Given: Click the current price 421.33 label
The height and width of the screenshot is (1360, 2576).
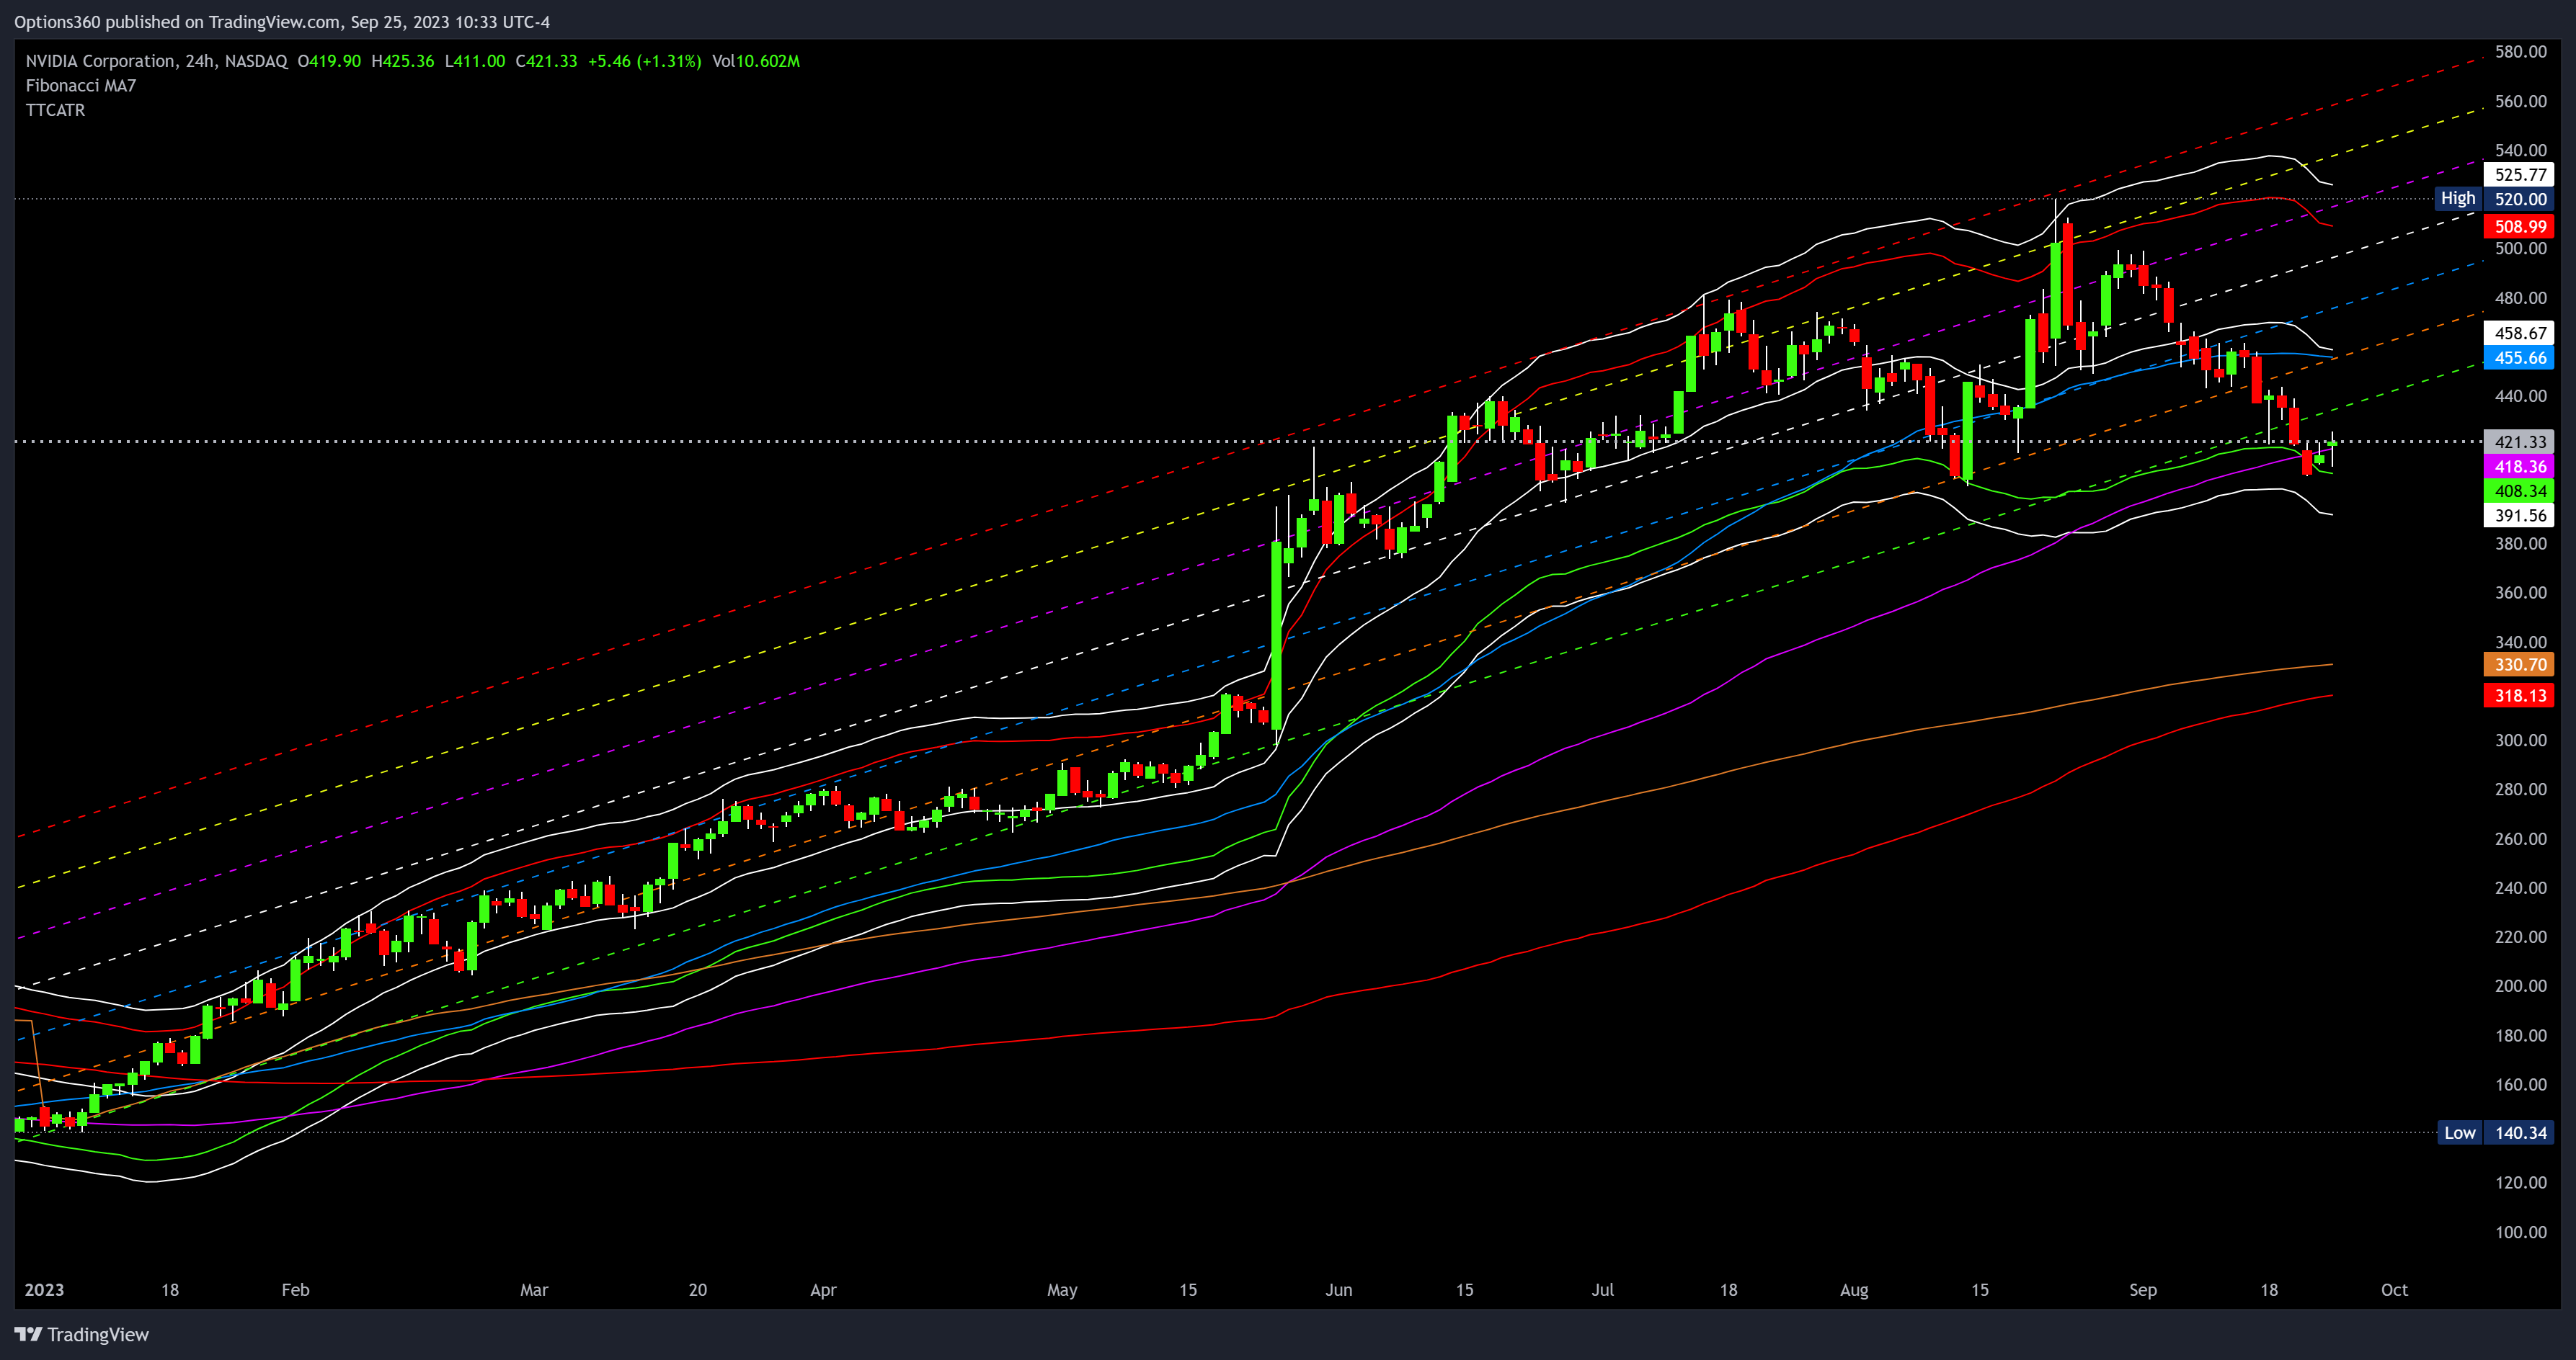Looking at the screenshot, I should pyautogui.click(x=2519, y=442).
